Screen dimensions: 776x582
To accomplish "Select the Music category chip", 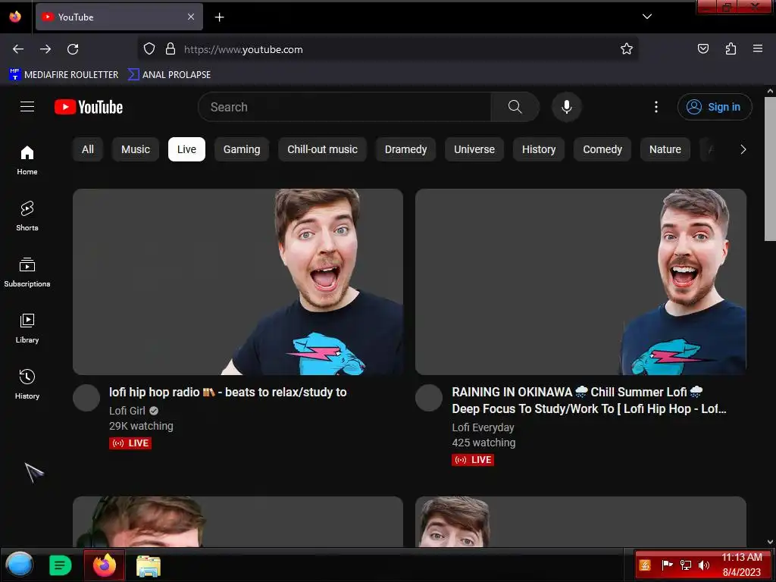I will click(136, 149).
